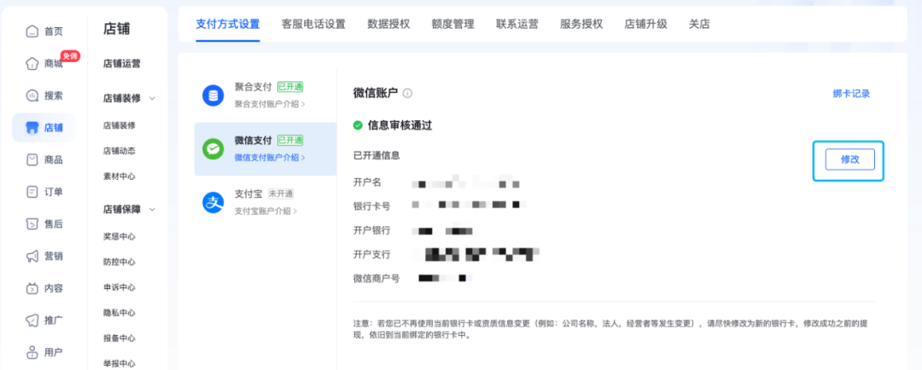922x370 pixels.
Task: Open 举报中心 in the submenu
Action: click(120, 364)
